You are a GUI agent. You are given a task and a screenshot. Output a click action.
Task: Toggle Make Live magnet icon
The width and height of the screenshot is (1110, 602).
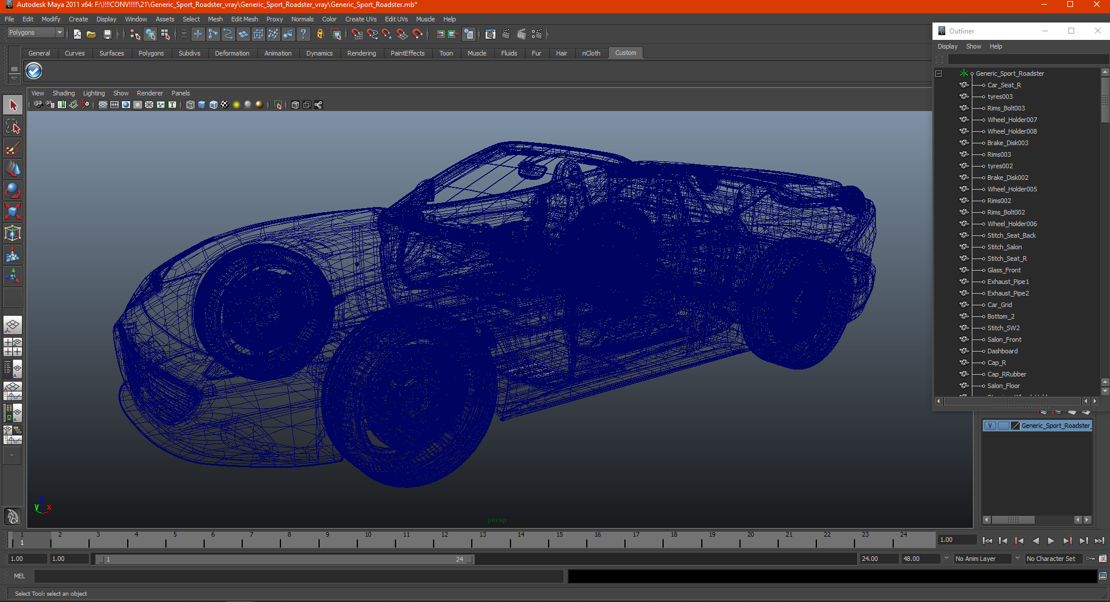(x=417, y=35)
